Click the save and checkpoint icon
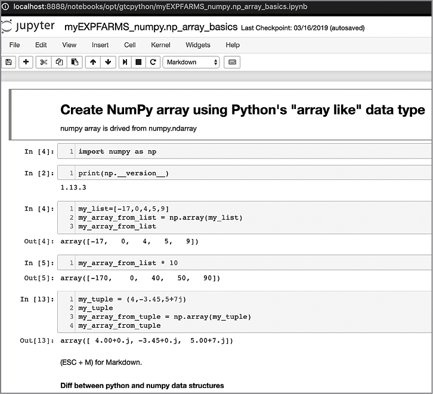Image resolution: width=433 pixels, height=394 pixels. pyautogui.click(x=8, y=62)
